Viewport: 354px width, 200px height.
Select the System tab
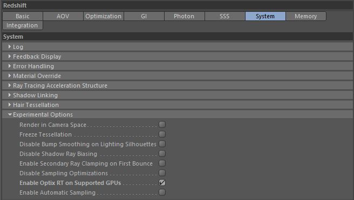click(x=265, y=16)
